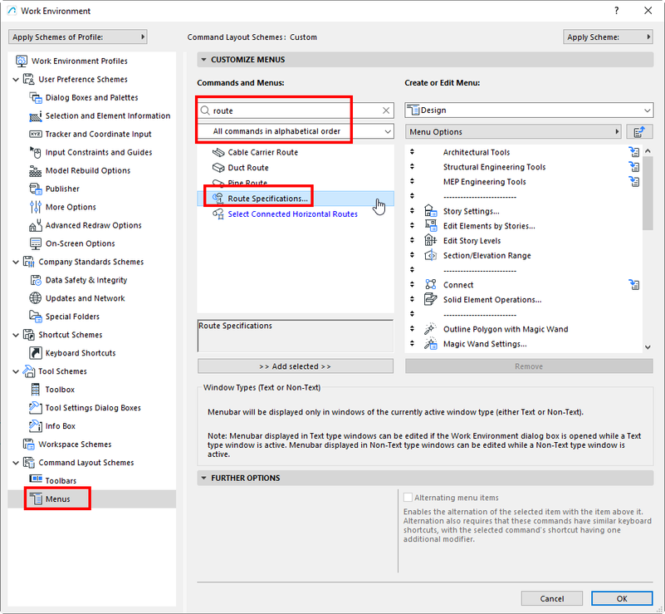This screenshot has width=665, height=614.
Task: Click Selection and Element Information icon
Action: (x=35, y=115)
